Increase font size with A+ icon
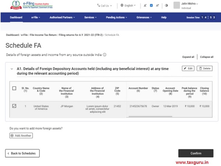 point(157,6)
